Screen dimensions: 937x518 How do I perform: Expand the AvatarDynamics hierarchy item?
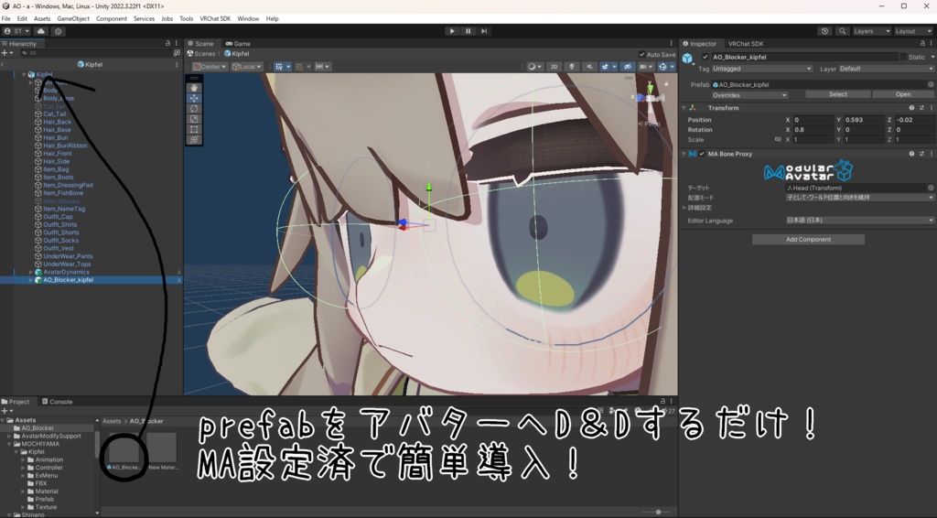pyautogui.click(x=31, y=272)
